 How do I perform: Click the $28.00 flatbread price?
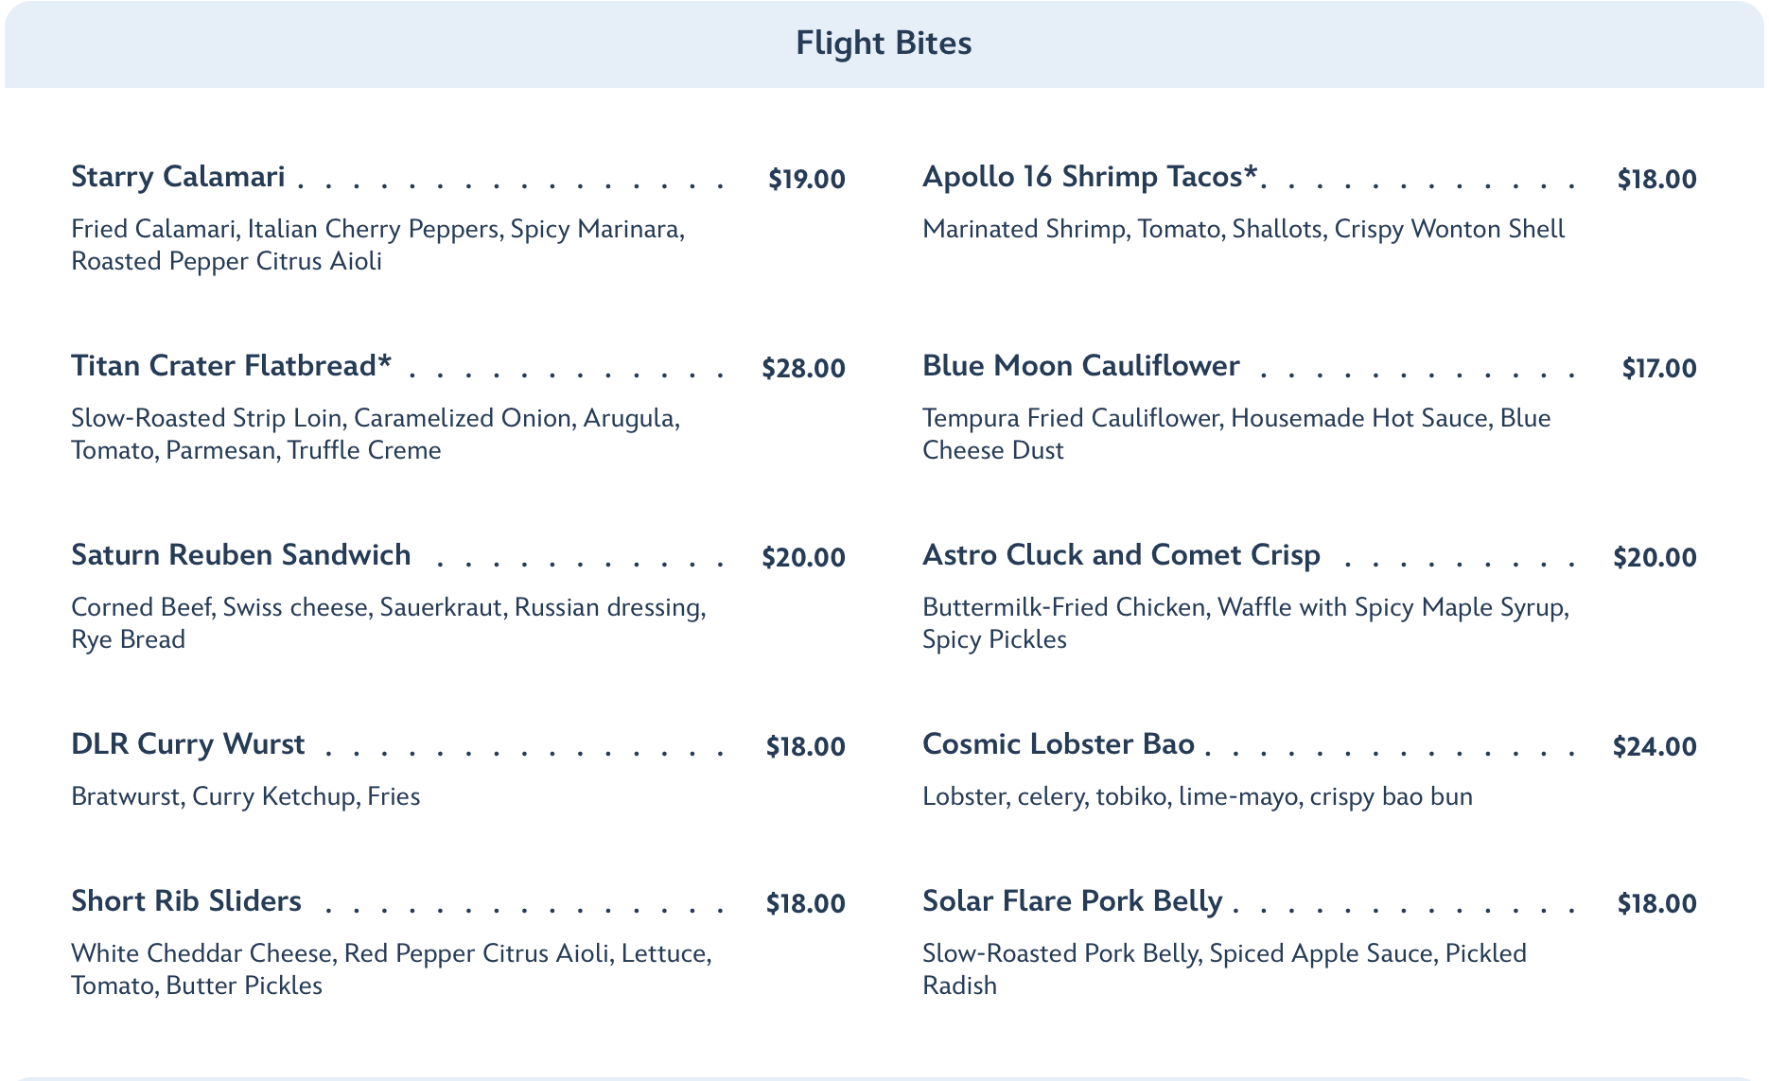(x=803, y=368)
